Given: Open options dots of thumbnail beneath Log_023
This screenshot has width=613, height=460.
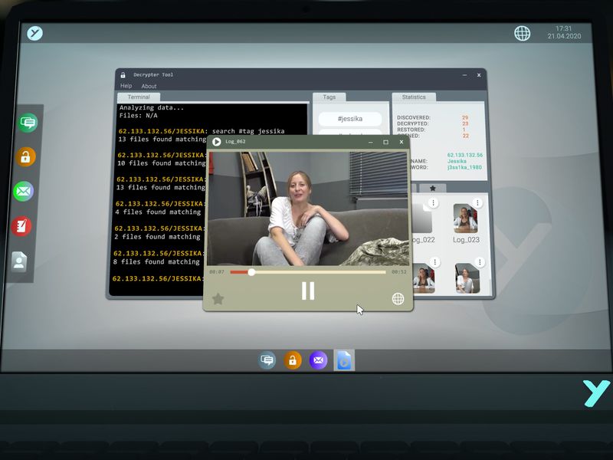Looking at the screenshot, I should pos(480,262).
